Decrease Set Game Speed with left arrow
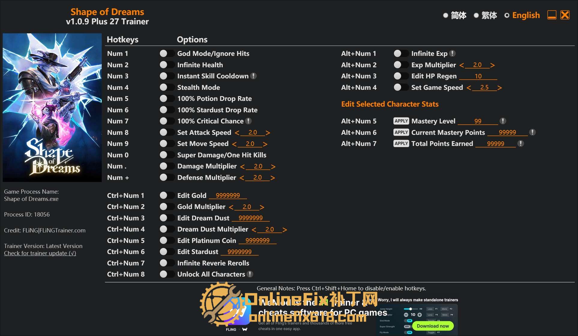The width and height of the screenshot is (578, 336). [x=468, y=88]
